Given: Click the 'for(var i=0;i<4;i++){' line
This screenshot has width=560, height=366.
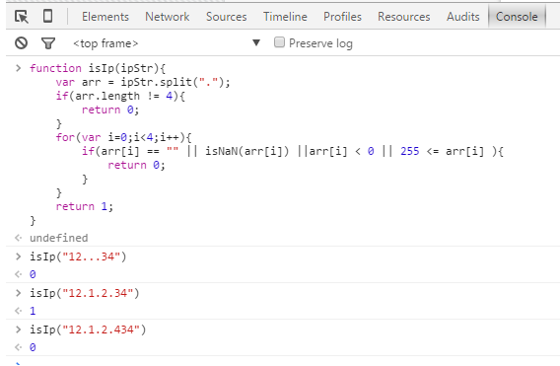Looking at the screenshot, I should tap(123, 137).
